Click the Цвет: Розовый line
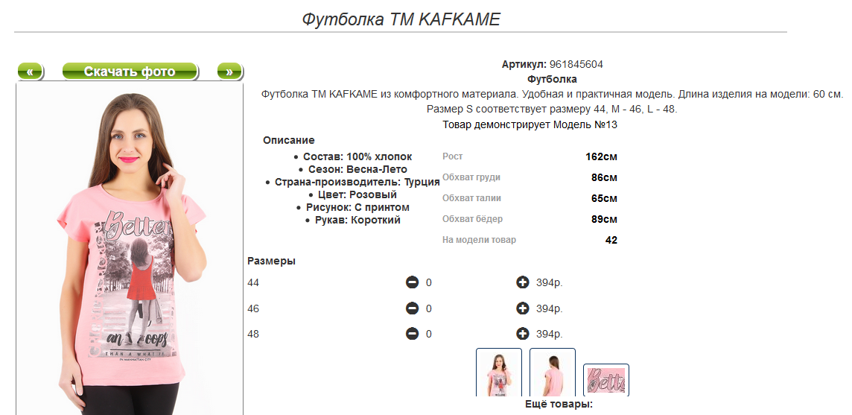This screenshot has width=852, height=415. click(357, 194)
